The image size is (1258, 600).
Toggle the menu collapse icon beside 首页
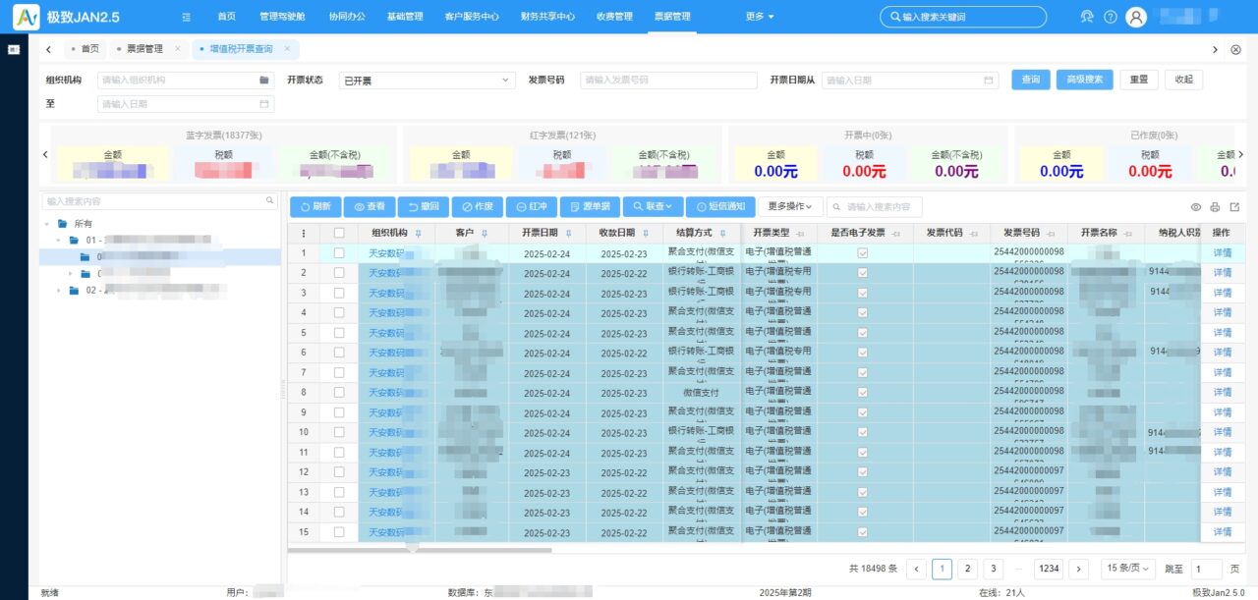[187, 17]
